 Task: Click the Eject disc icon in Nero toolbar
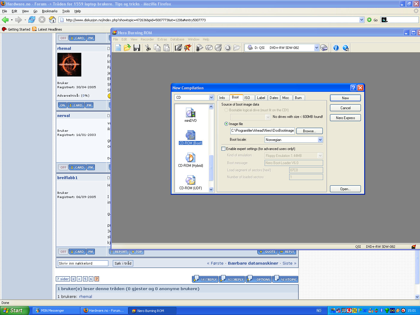[x=228, y=48]
